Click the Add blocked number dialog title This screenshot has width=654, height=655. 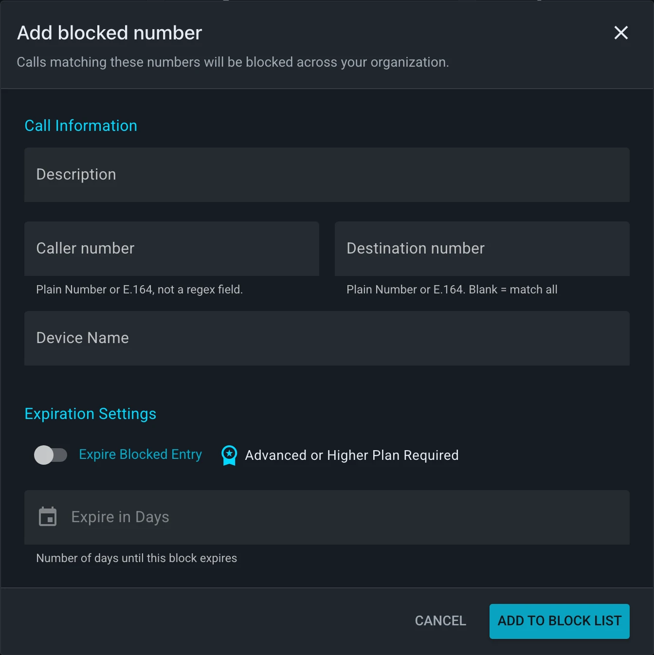(109, 33)
